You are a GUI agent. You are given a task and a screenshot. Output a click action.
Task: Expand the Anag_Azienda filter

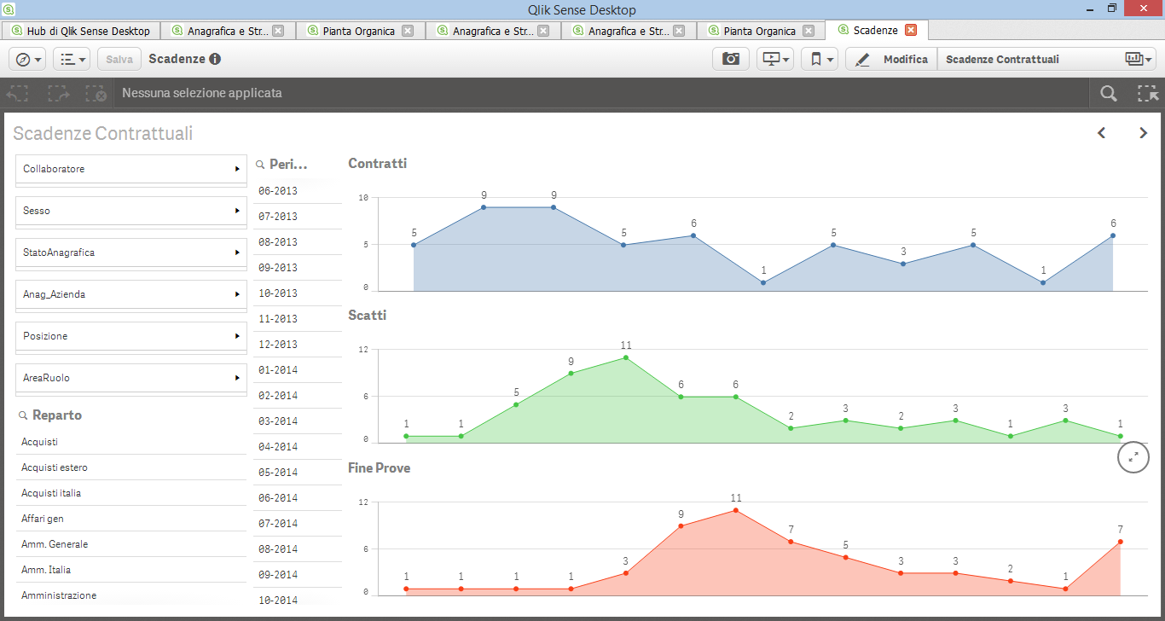(131, 294)
